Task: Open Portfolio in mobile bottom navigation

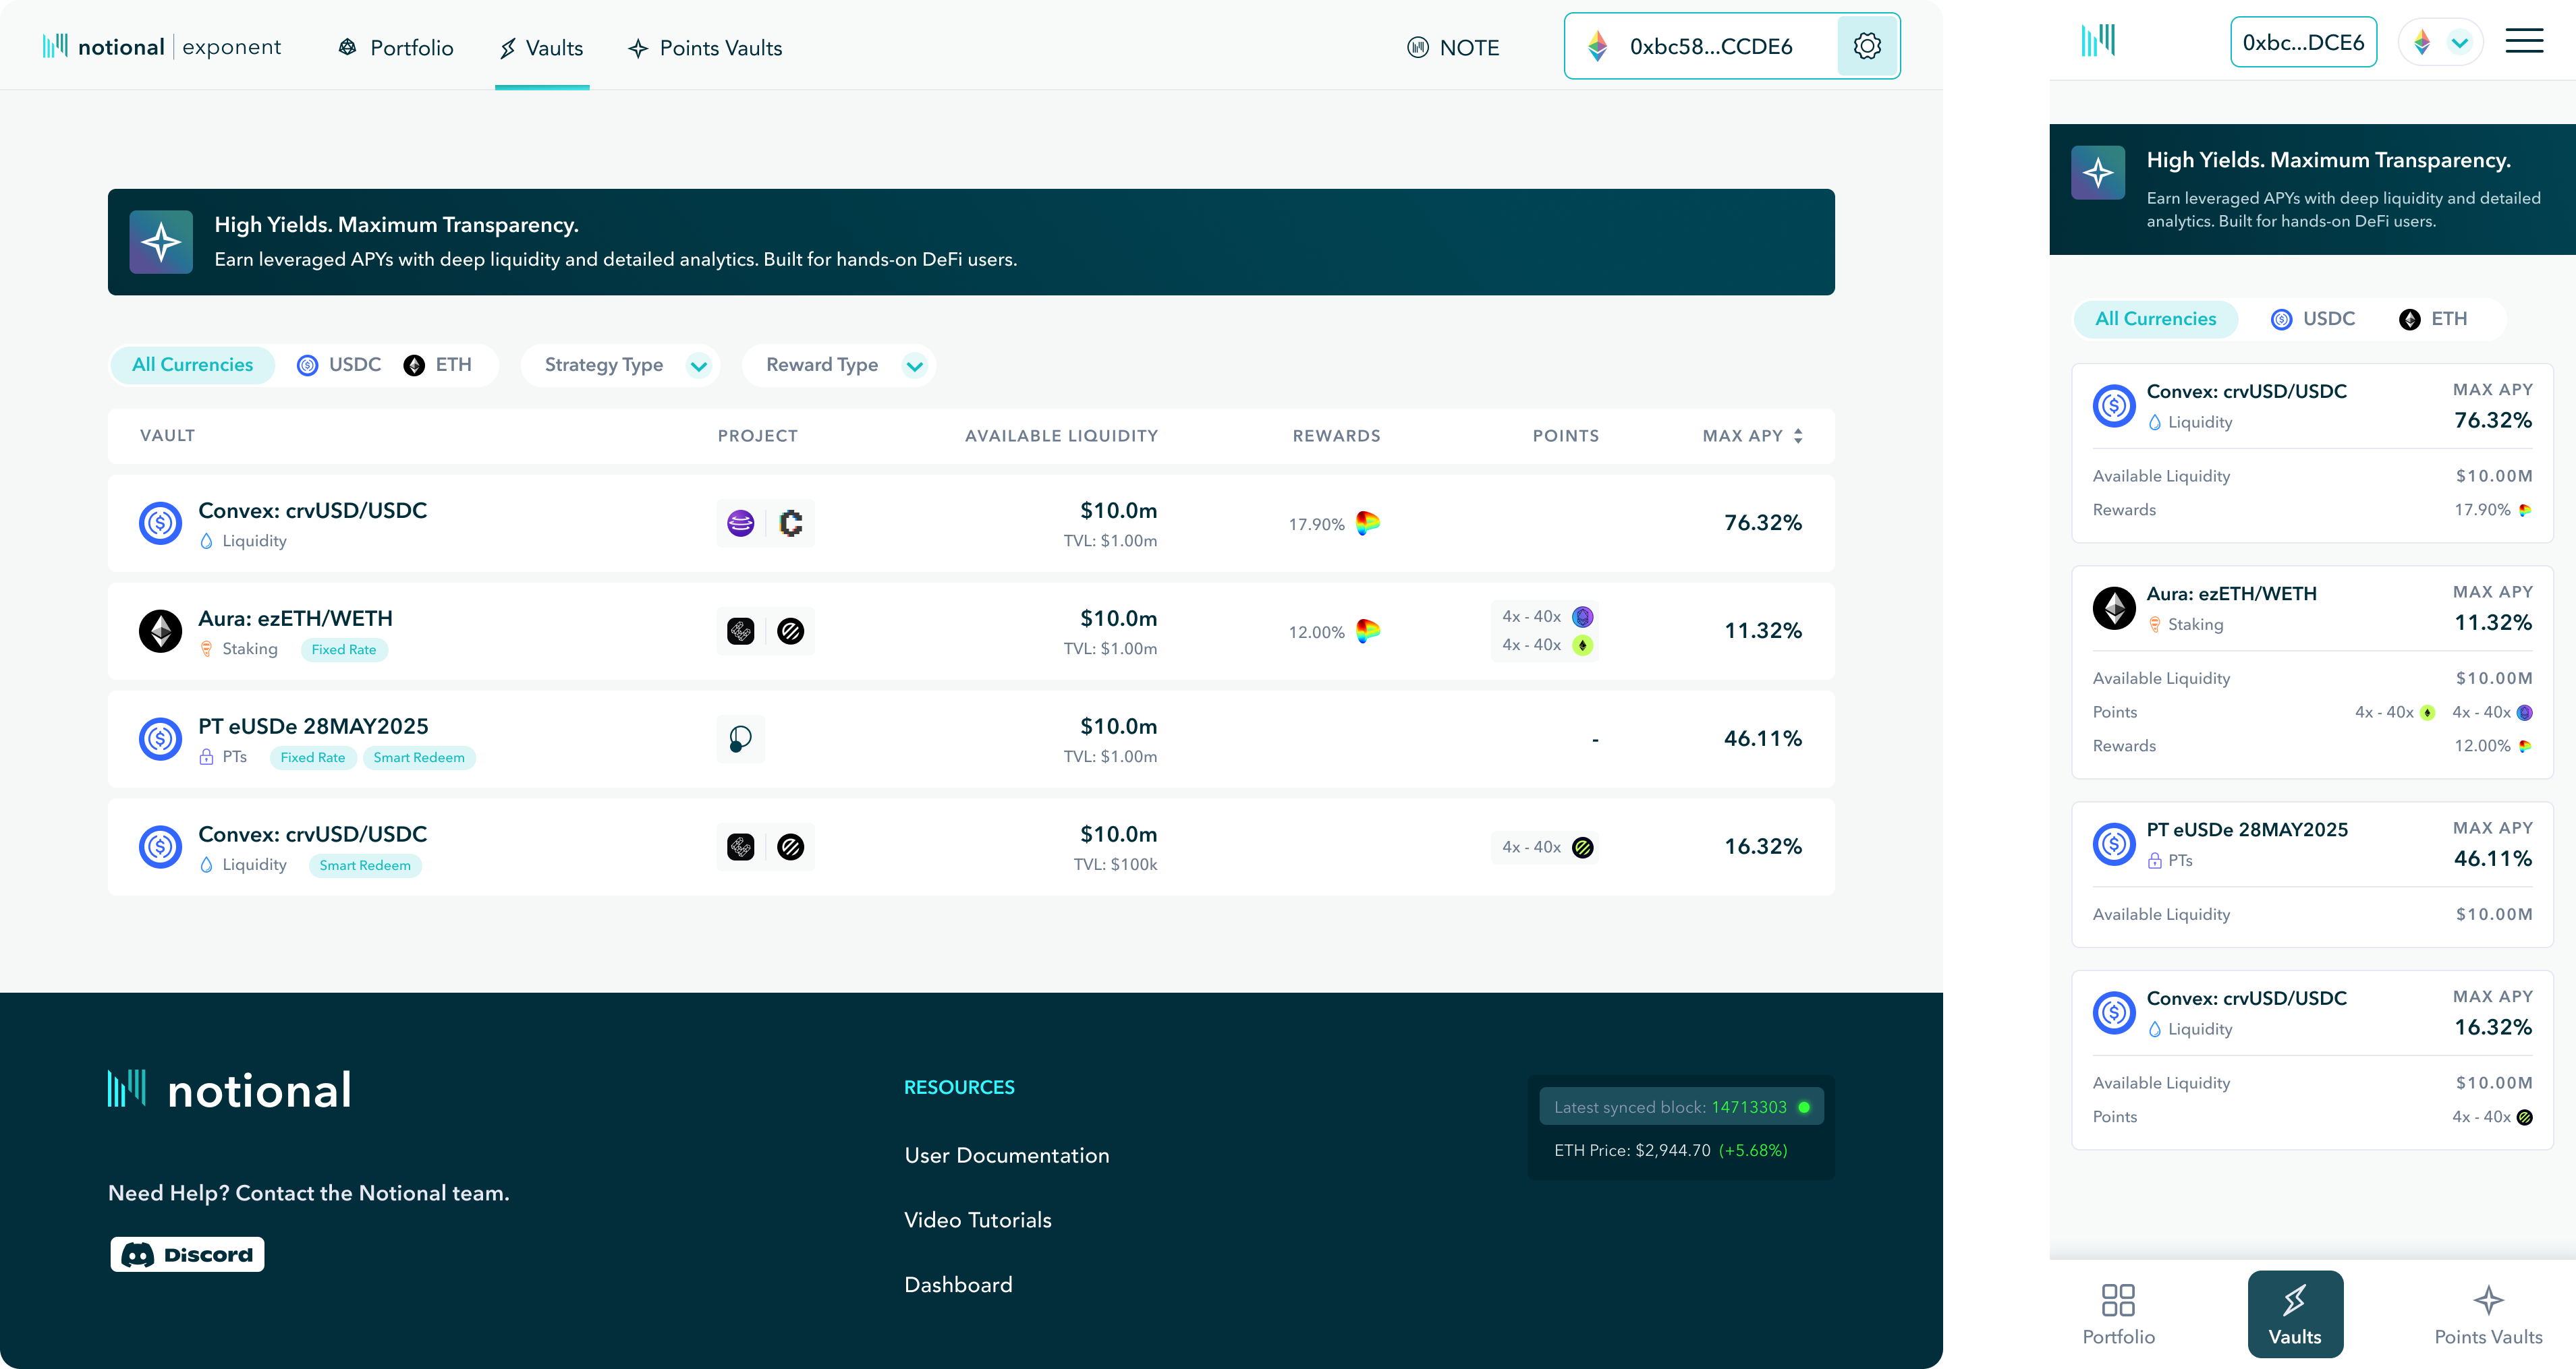Action: pyautogui.click(x=2118, y=1314)
